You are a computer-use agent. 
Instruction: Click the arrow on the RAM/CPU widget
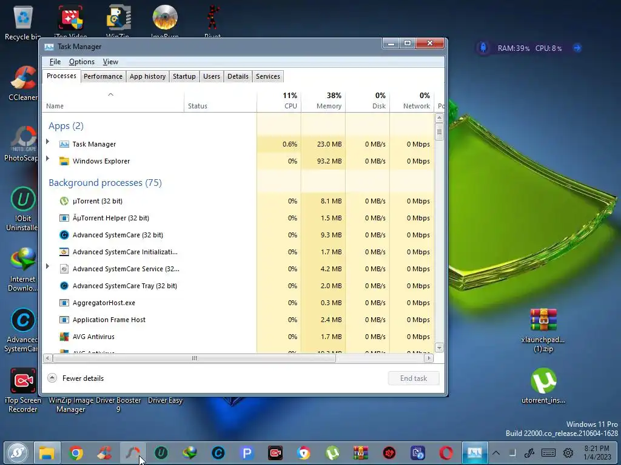[577, 48]
